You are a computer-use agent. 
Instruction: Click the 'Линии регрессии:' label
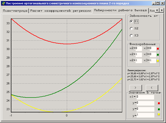[x=137, y=70]
